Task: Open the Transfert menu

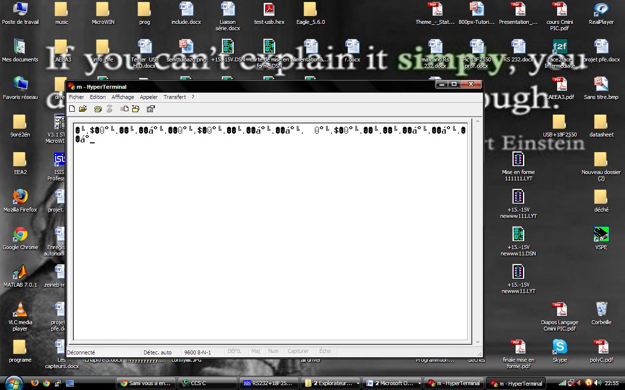Action: pos(175,97)
